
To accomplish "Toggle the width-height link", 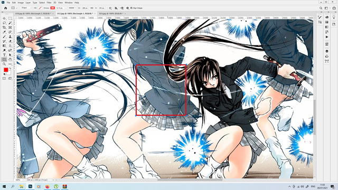I will 92,8.
